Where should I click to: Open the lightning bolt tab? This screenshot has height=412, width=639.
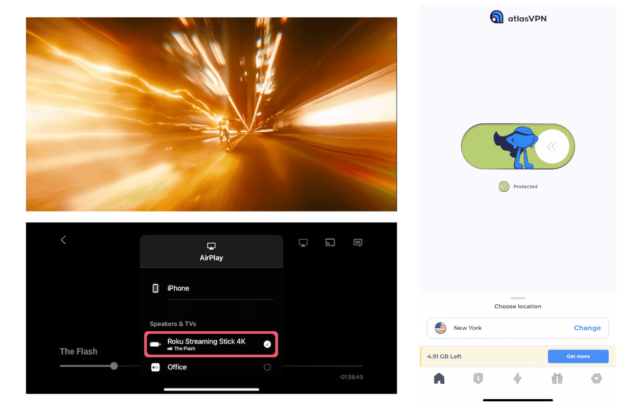click(x=517, y=379)
